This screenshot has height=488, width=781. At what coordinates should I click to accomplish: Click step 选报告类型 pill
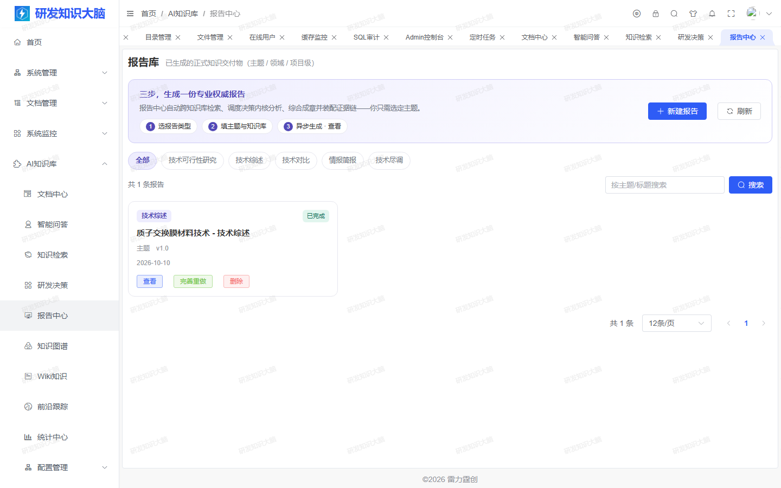(x=168, y=126)
